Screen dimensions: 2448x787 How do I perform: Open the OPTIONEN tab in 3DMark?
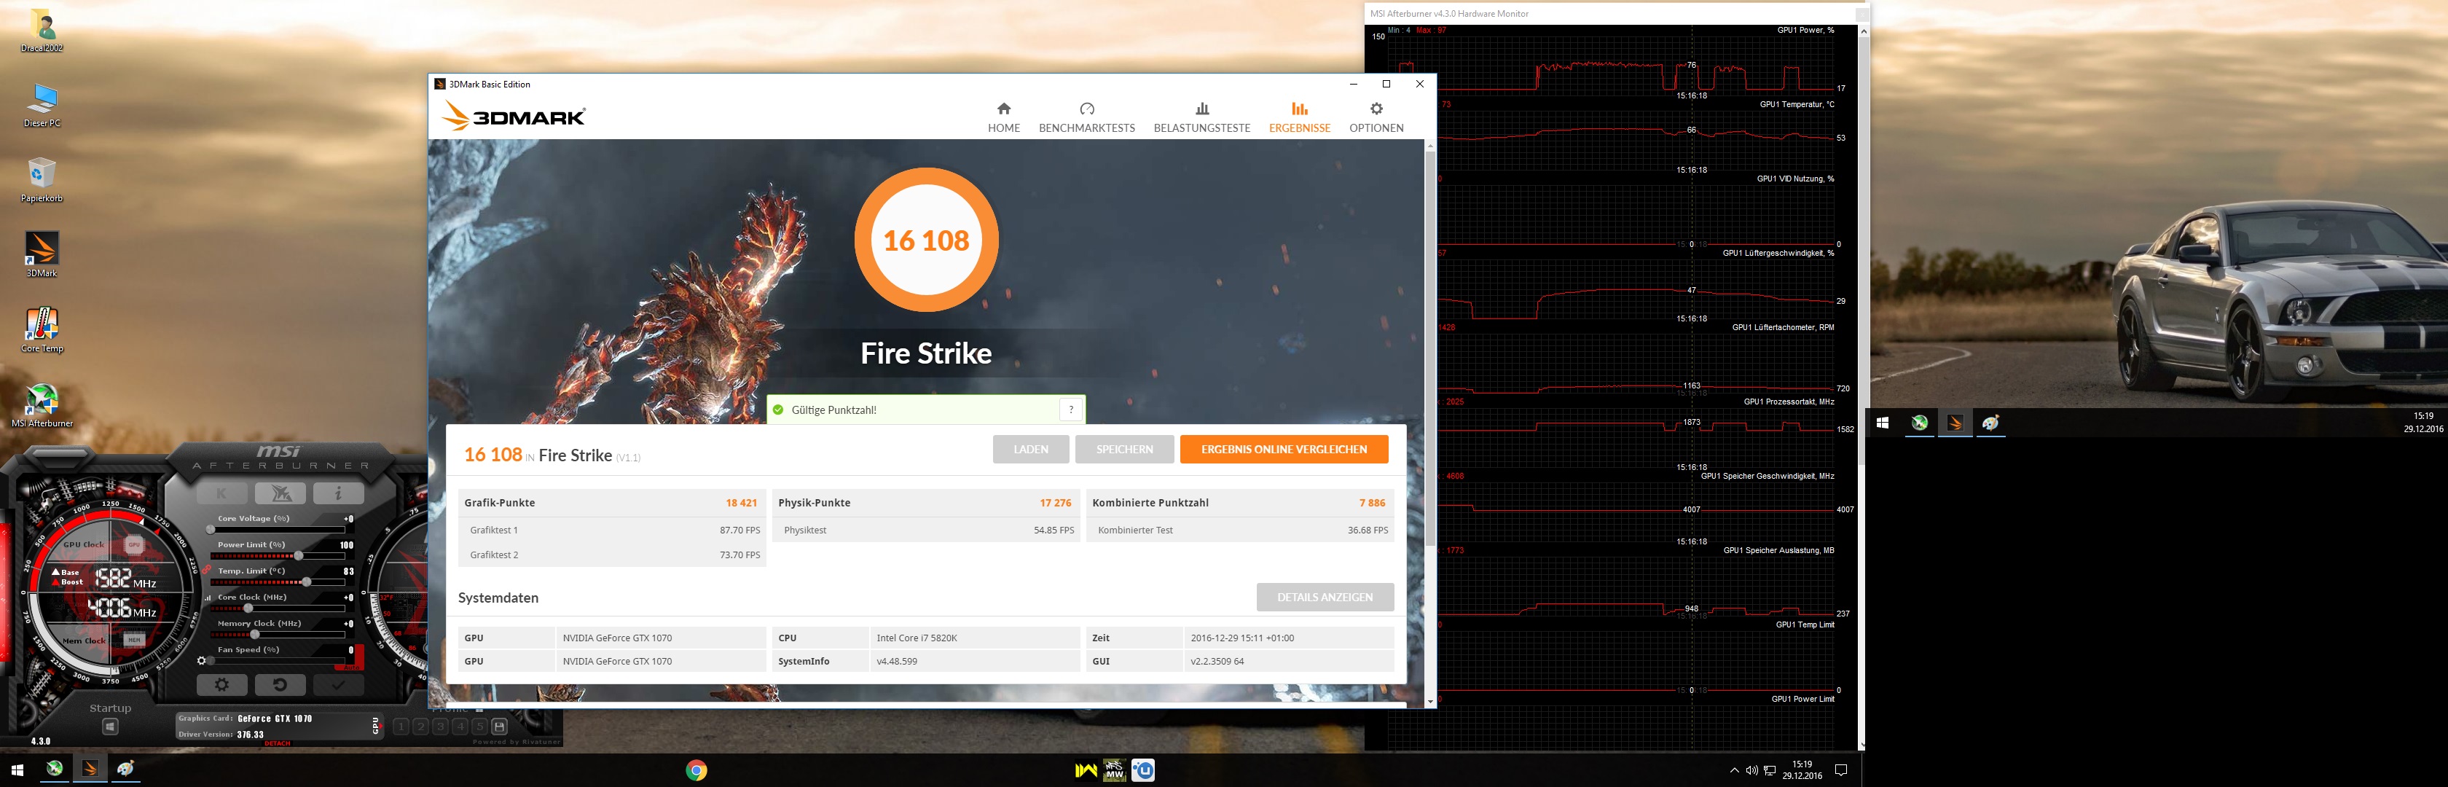tap(1375, 117)
